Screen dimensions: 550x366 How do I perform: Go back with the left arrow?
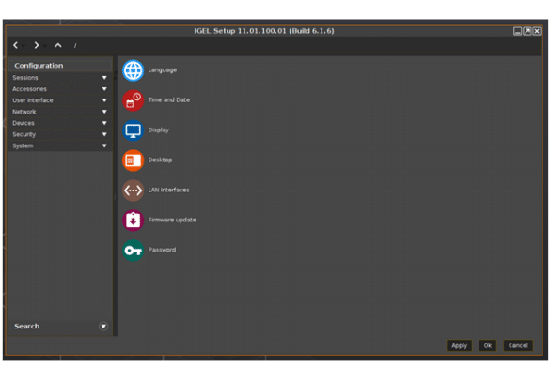click(x=15, y=45)
